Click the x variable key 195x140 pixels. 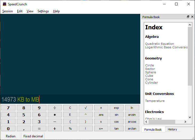click(101, 122)
